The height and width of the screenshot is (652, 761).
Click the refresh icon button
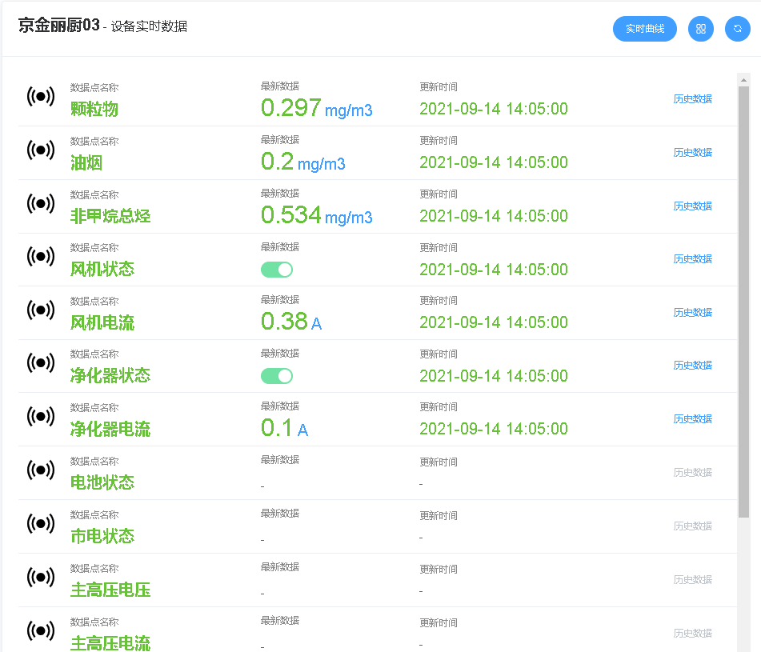(x=737, y=29)
